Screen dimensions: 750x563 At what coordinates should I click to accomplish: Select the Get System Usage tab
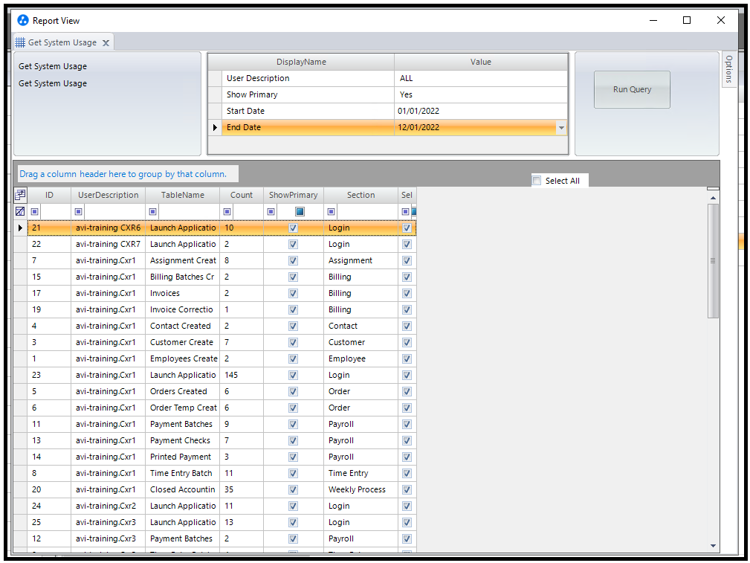click(62, 42)
